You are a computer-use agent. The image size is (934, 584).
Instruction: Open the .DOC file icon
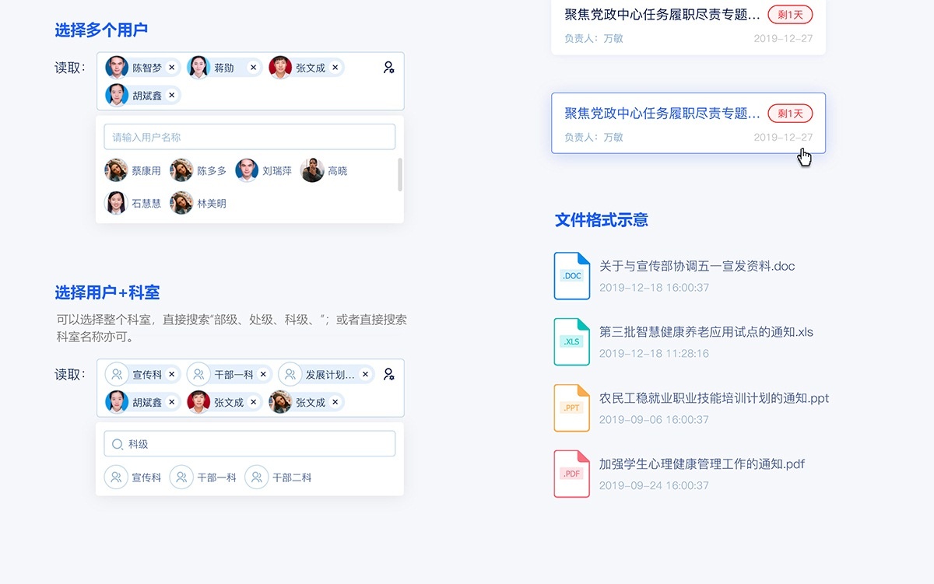pyautogui.click(x=571, y=275)
